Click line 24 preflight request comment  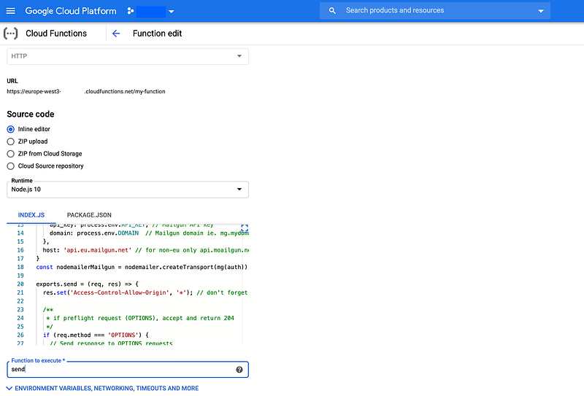(x=140, y=318)
